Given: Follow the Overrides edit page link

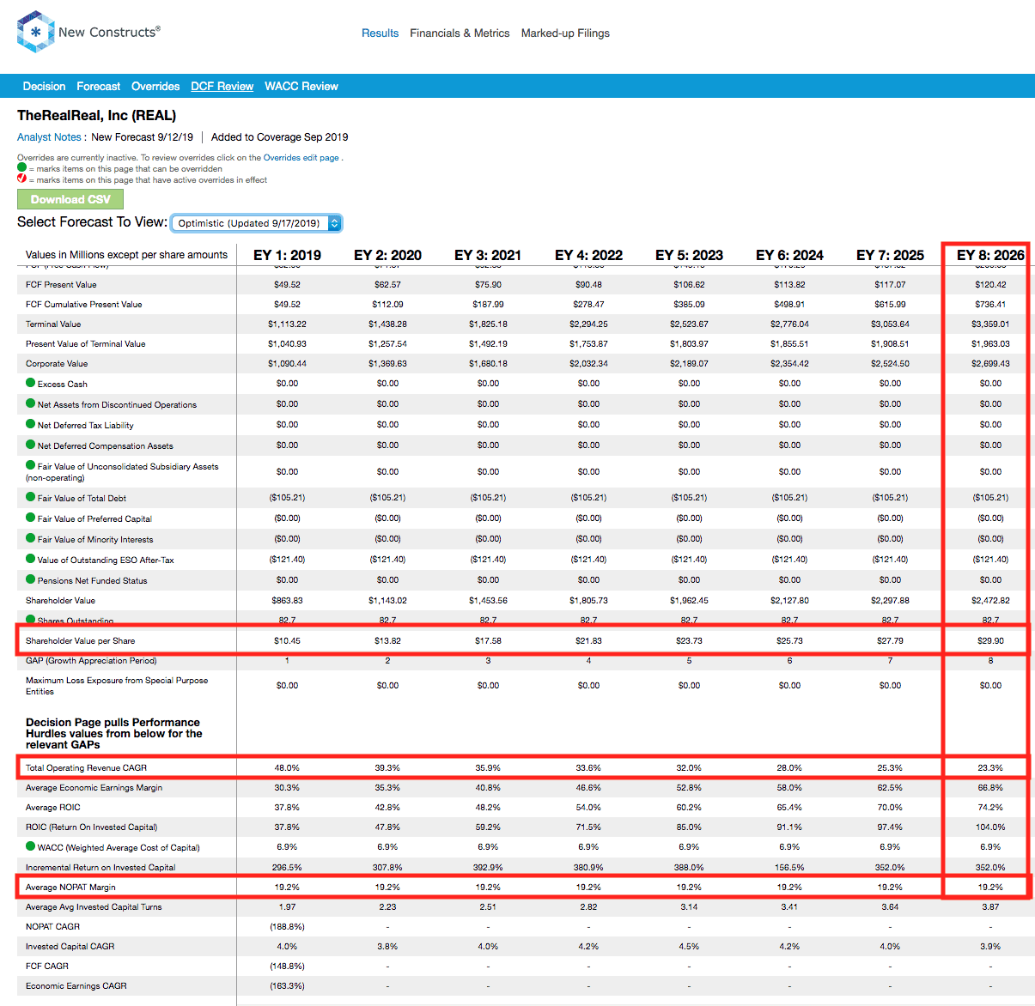Looking at the screenshot, I should [x=301, y=158].
